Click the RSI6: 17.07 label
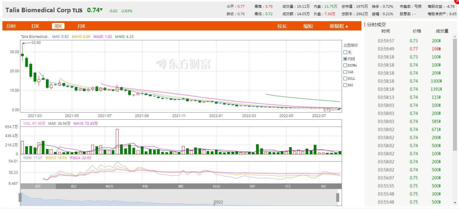The width and height of the screenshot is (459, 209). click(34, 158)
